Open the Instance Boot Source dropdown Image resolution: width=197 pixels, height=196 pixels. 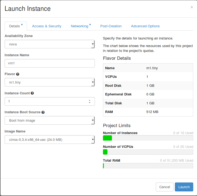(50, 120)
